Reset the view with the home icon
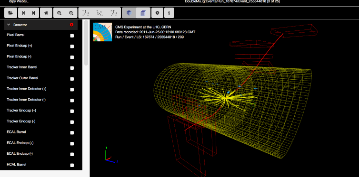Viewport: 359px width, 177px height. click(46, 13)
